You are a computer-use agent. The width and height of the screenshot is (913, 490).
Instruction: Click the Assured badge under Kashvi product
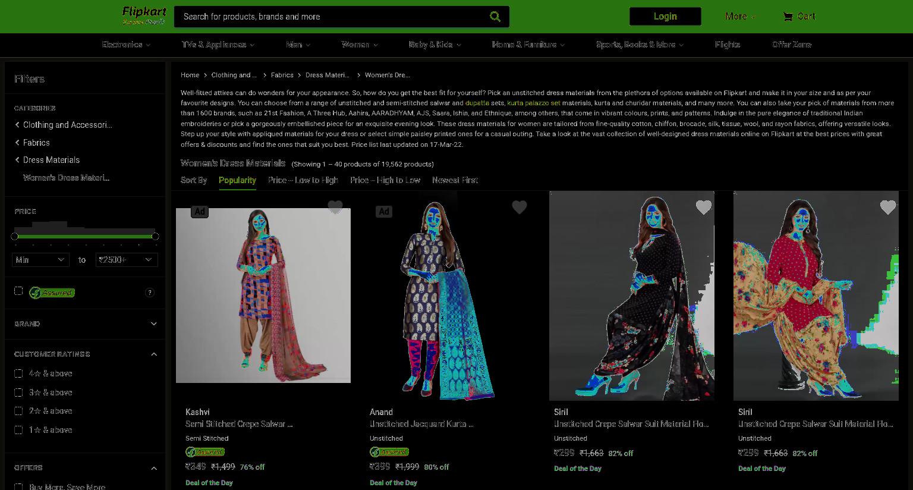coord(205,452)
